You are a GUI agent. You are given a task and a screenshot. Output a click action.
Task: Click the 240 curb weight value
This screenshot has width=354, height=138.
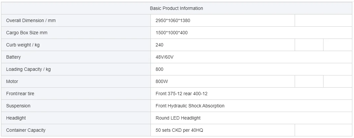click(x=159, y=45)
